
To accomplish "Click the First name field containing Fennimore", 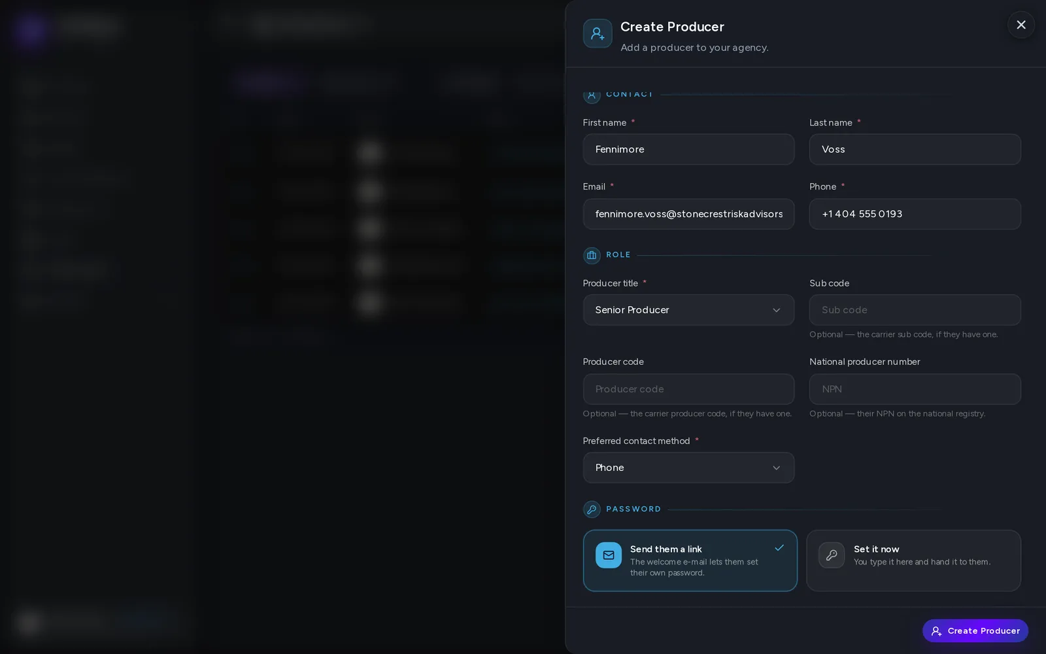I will click(x=688, y=149).
